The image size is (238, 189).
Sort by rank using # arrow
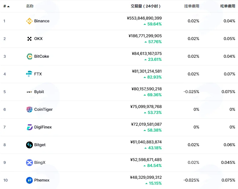tap(7, 6)
